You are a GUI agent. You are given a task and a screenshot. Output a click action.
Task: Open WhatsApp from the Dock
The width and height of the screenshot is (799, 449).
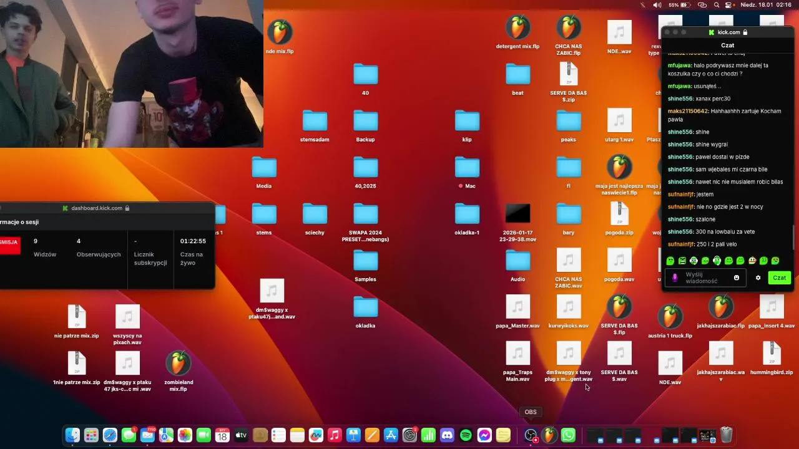[568, 435]
